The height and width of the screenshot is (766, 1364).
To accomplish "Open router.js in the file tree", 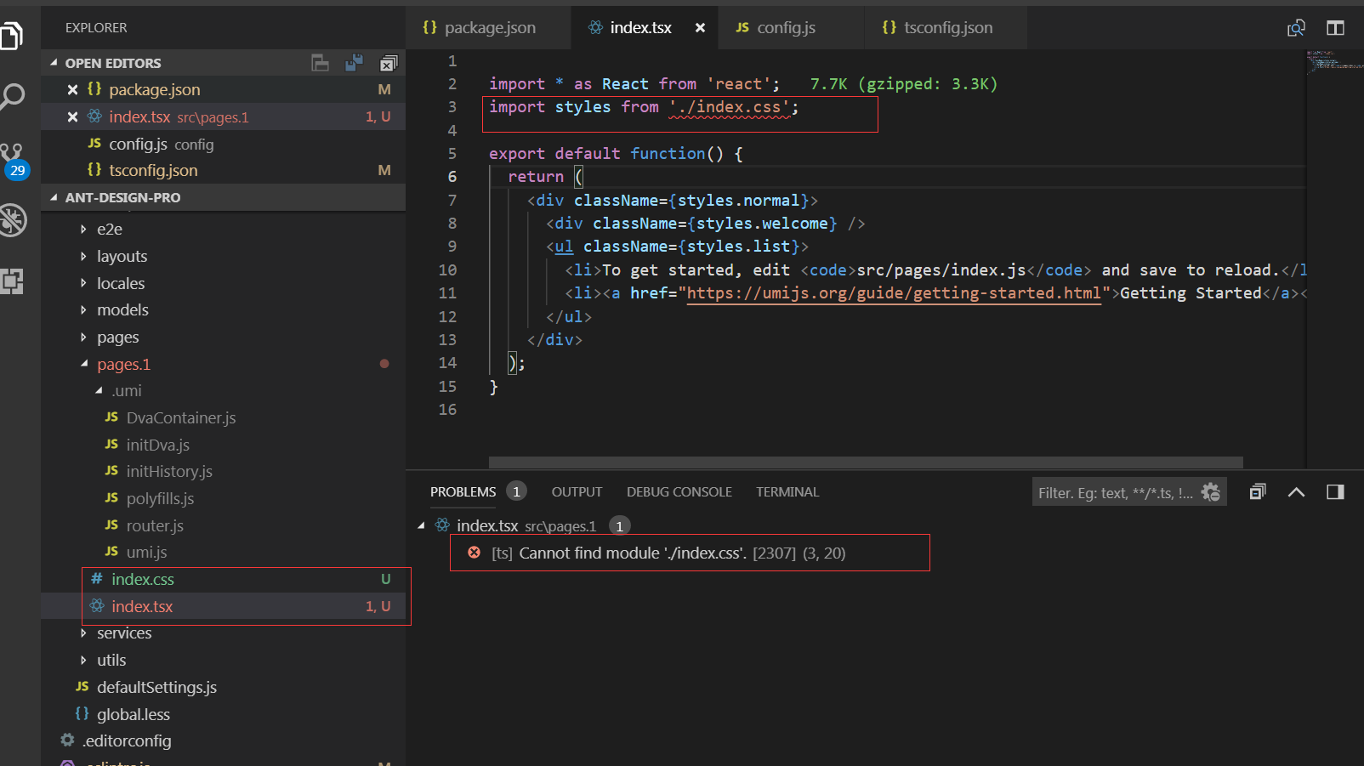I will pyautogui.click(x=155, y=525).
